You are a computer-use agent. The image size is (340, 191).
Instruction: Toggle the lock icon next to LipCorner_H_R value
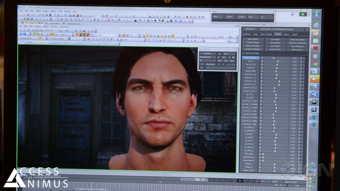pyautogui.click(x=300, y=81)
